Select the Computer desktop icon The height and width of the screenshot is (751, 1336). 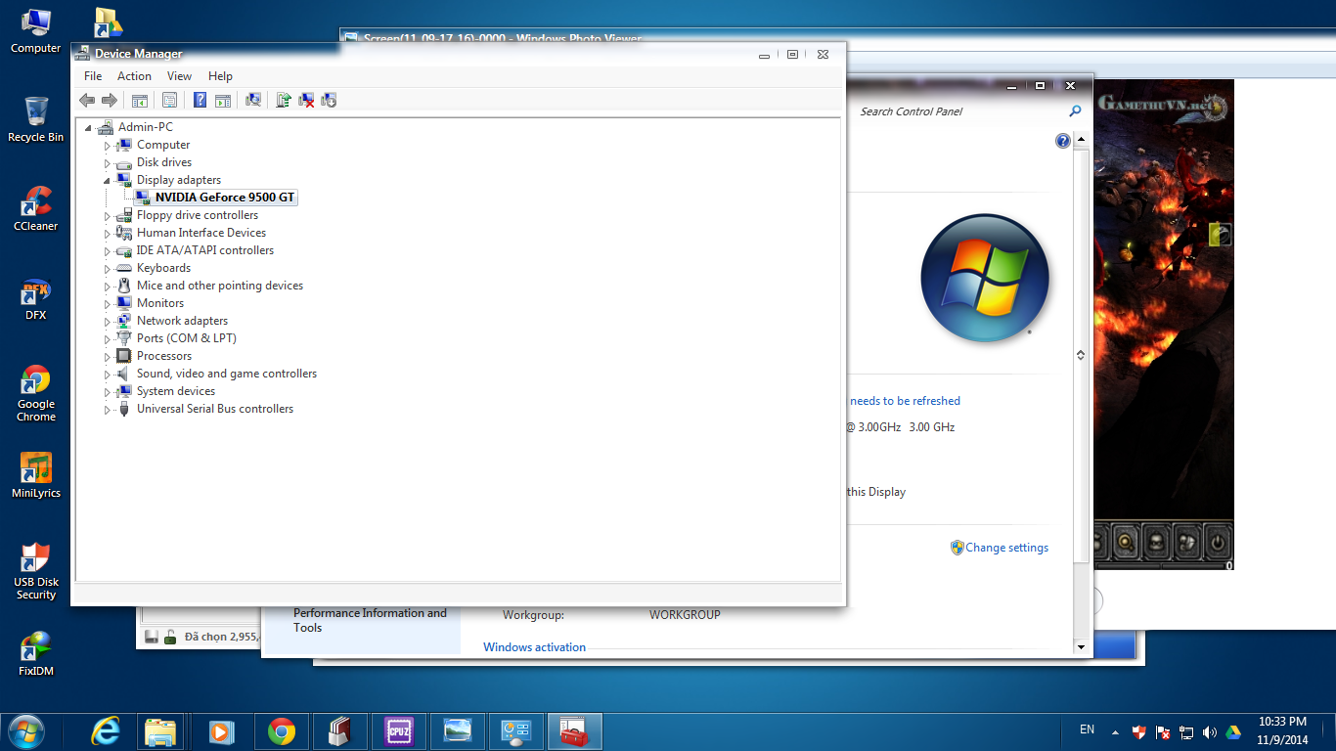pos(36,30)
